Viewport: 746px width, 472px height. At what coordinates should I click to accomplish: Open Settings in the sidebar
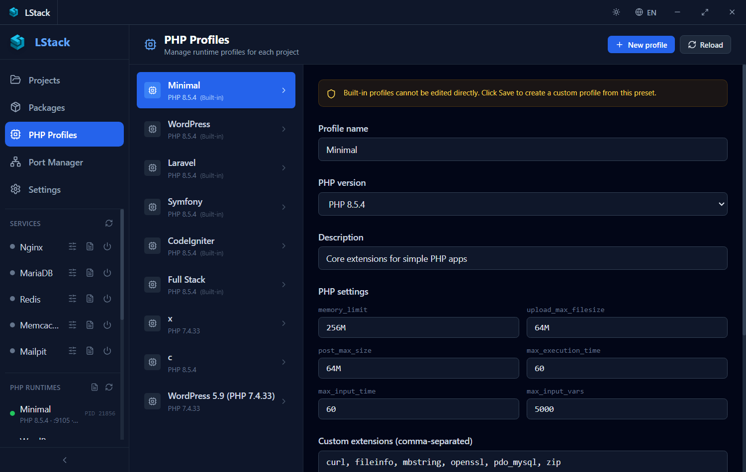click(x=64, y=189)
